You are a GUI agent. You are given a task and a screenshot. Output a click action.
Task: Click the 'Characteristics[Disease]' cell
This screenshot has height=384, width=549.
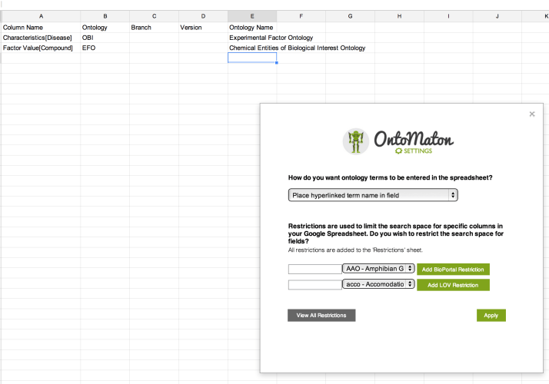(41, 38)
